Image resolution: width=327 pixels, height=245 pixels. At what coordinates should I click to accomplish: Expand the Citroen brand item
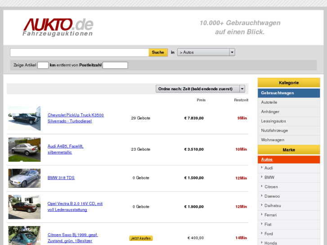pos(289,187)
